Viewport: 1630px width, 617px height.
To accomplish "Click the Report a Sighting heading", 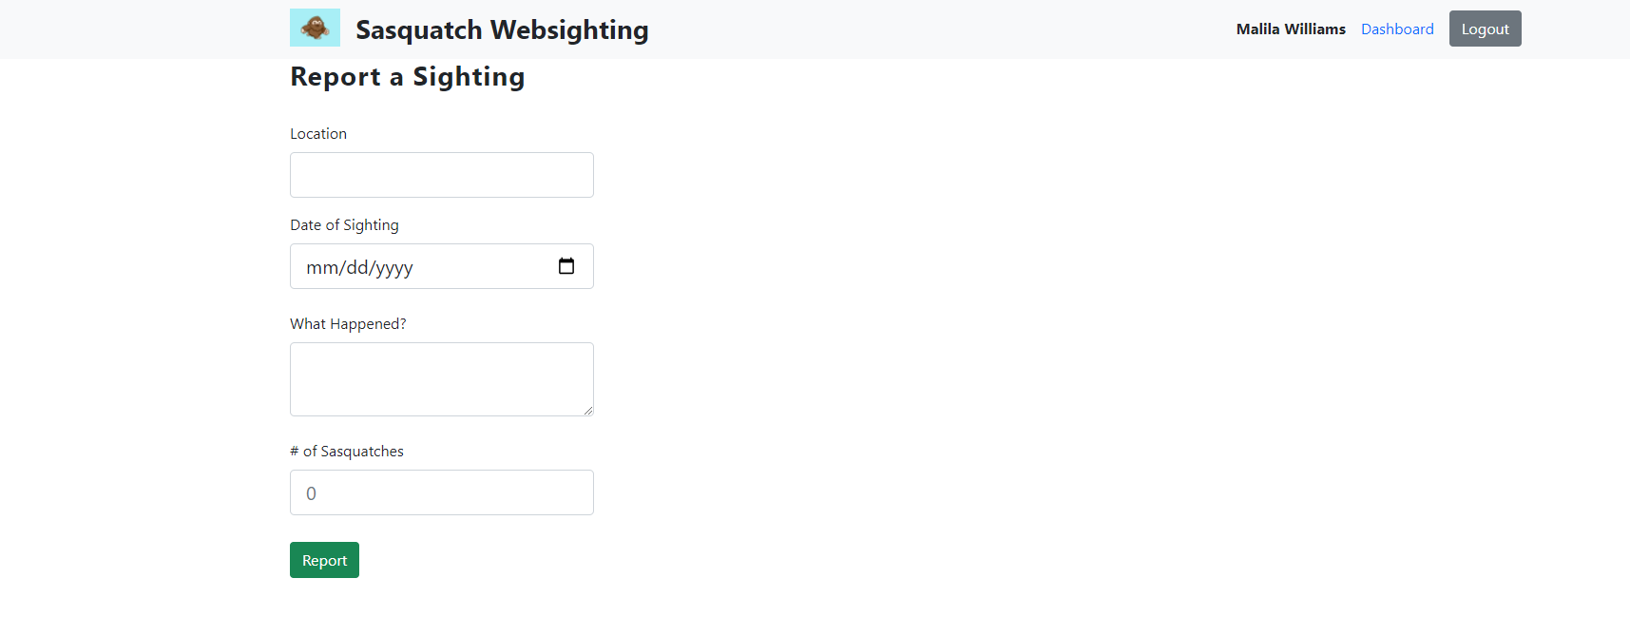I will [x=407, y=76].
